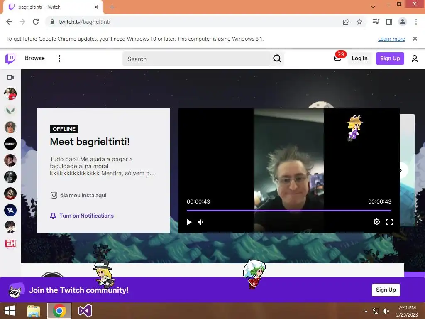Click the Sign Up button in header
Screen dimensions: 425x319
390,58
